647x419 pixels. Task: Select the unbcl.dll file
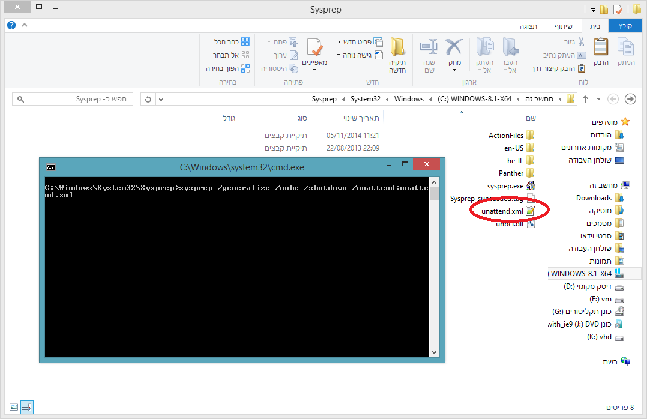pyautogui.click(x=515, y=224)
